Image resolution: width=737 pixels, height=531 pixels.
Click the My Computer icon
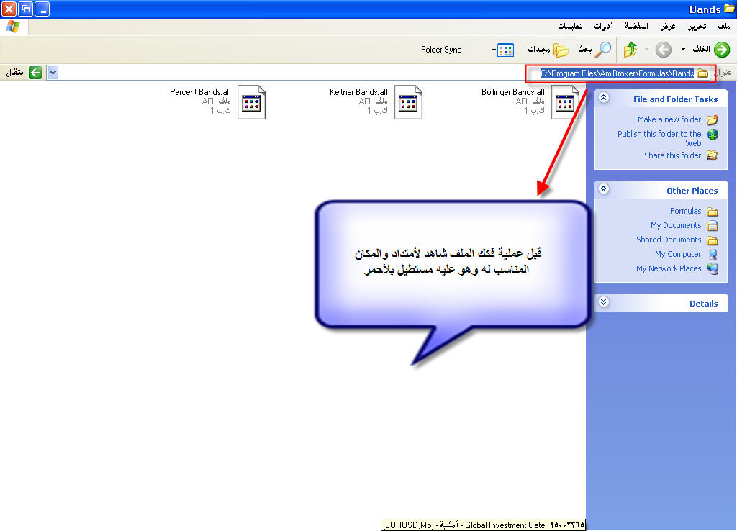coord(713,254)
